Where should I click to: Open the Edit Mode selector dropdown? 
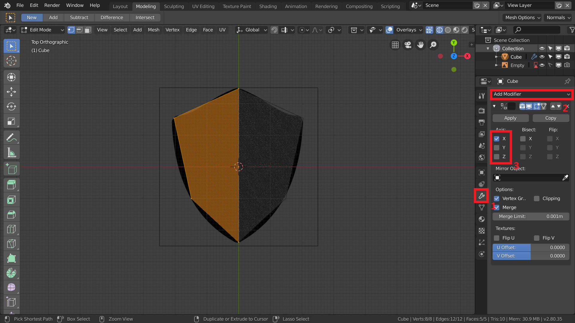pyautogui.click(x=43, y=30)
